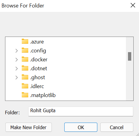Viewport: 139px width, 136px height.
Task: Confirm selection with OK button
Action: (81, 127)
